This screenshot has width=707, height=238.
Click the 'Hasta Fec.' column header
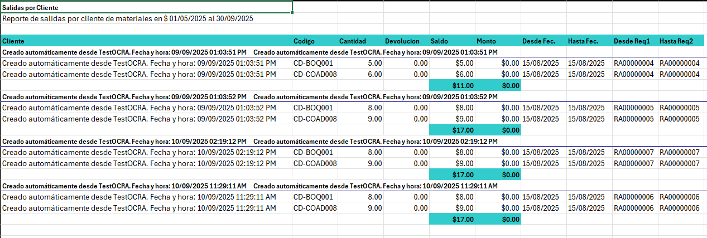click(589, 41)
